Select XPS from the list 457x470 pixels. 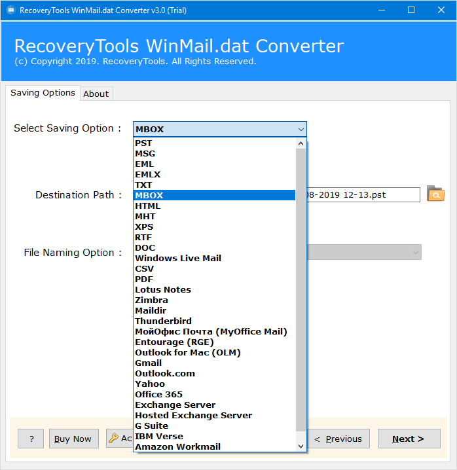[214, 227]
